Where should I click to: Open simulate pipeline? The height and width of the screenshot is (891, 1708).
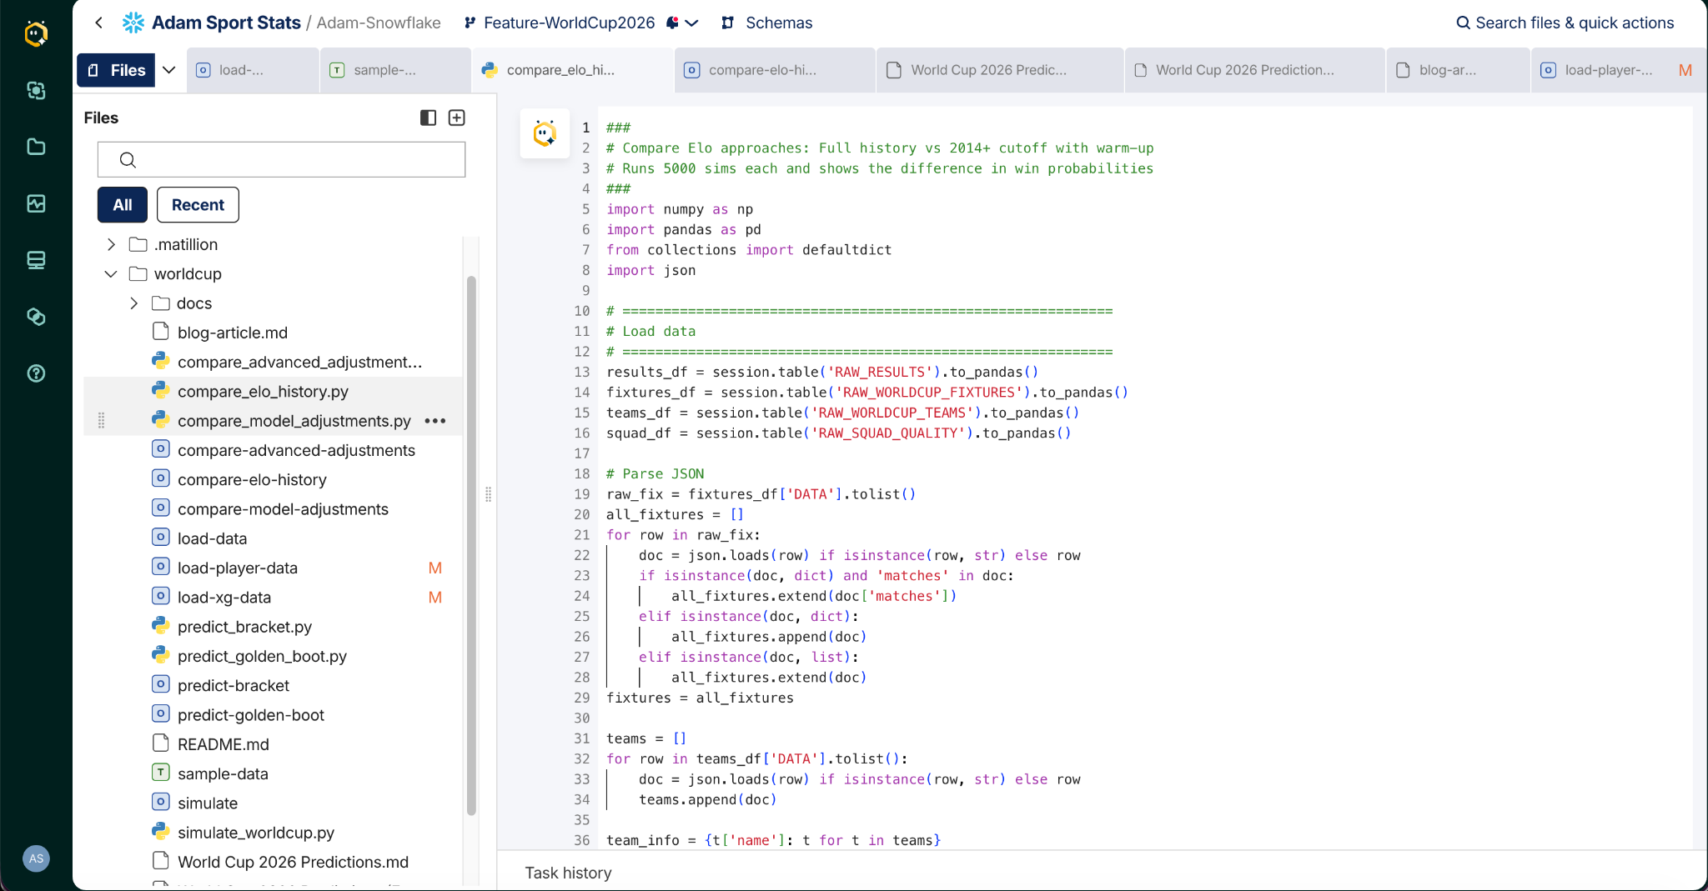coord(207,803)
